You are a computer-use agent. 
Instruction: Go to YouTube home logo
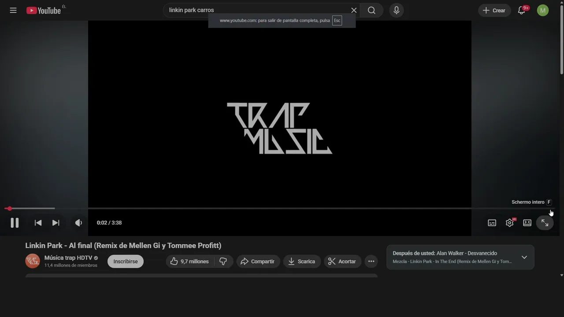[44, 10]
